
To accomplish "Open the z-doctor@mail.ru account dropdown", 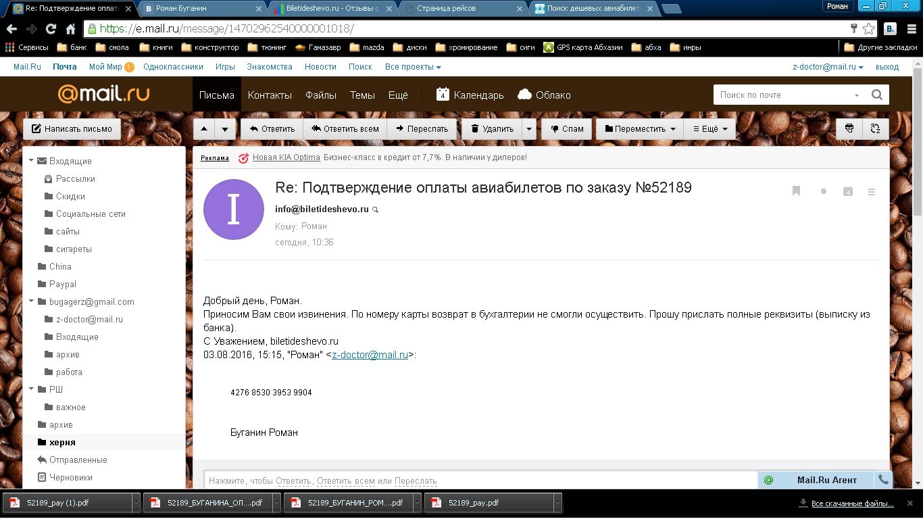I will pos(828,67).
